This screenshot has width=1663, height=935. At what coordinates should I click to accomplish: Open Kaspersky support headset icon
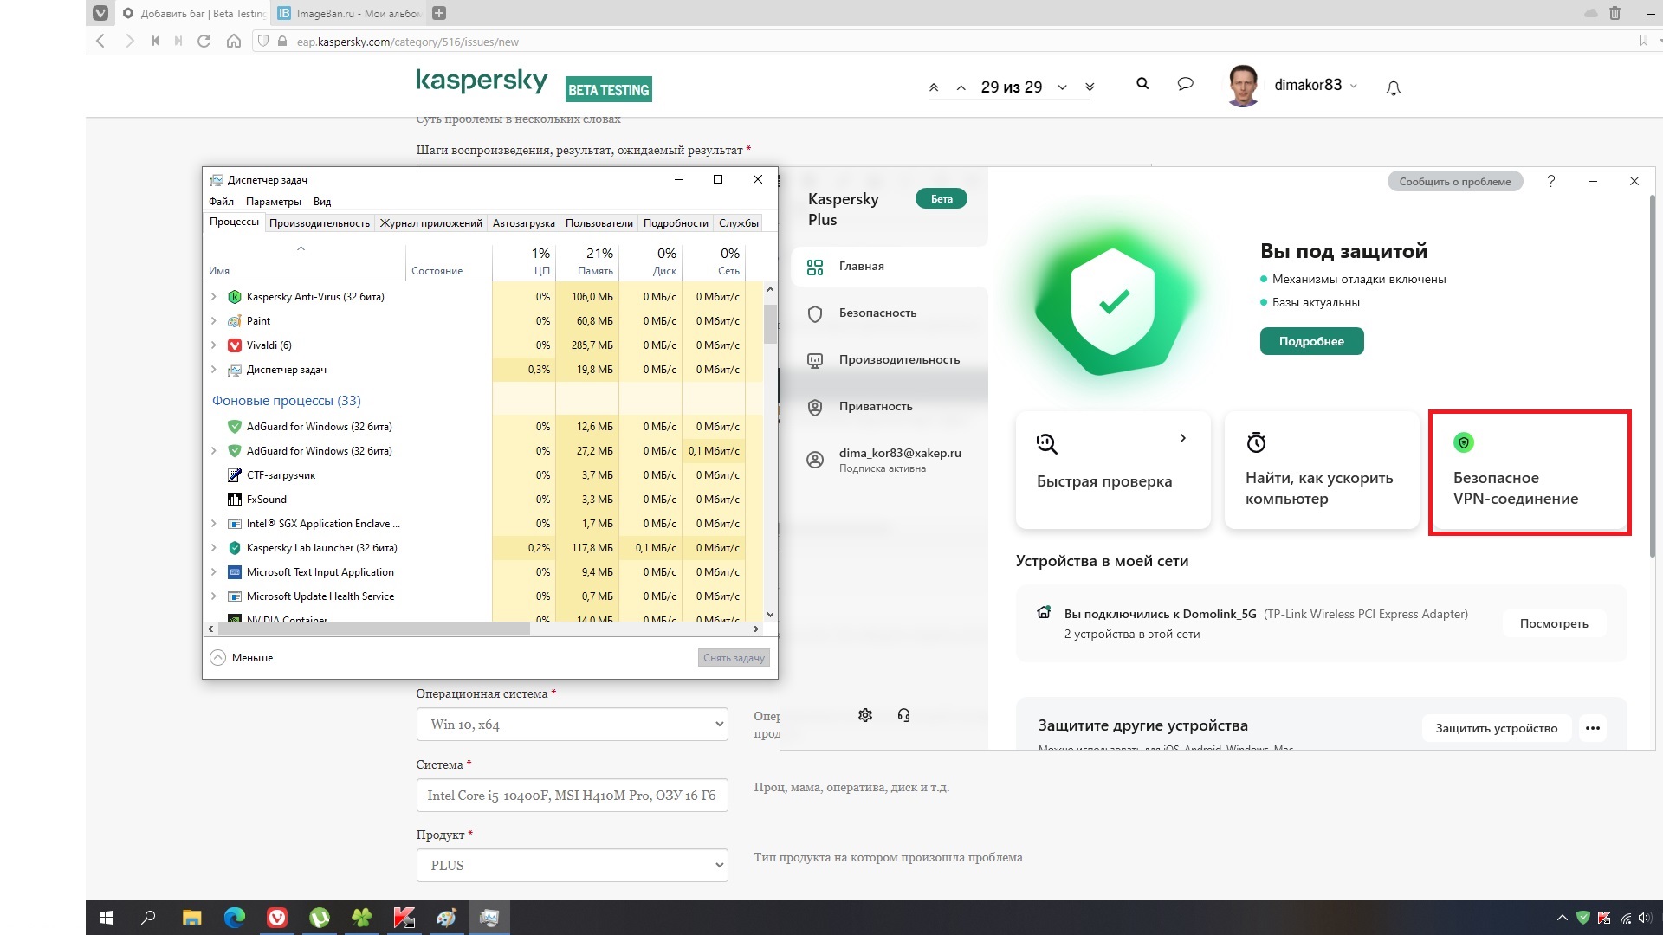(903, 715)
